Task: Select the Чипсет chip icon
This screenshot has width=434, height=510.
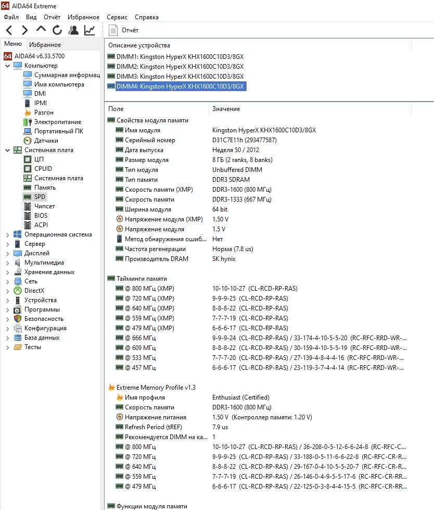Action: 28,206
